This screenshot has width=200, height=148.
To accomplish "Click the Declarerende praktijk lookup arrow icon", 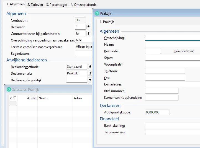I will click(x=90, y=80).
